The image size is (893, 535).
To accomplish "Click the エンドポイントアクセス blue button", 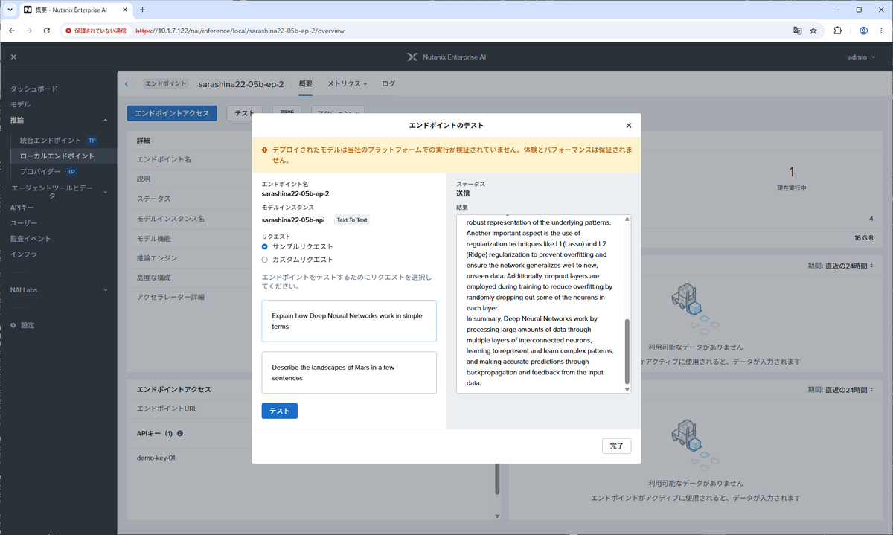I will click(172, 113).
